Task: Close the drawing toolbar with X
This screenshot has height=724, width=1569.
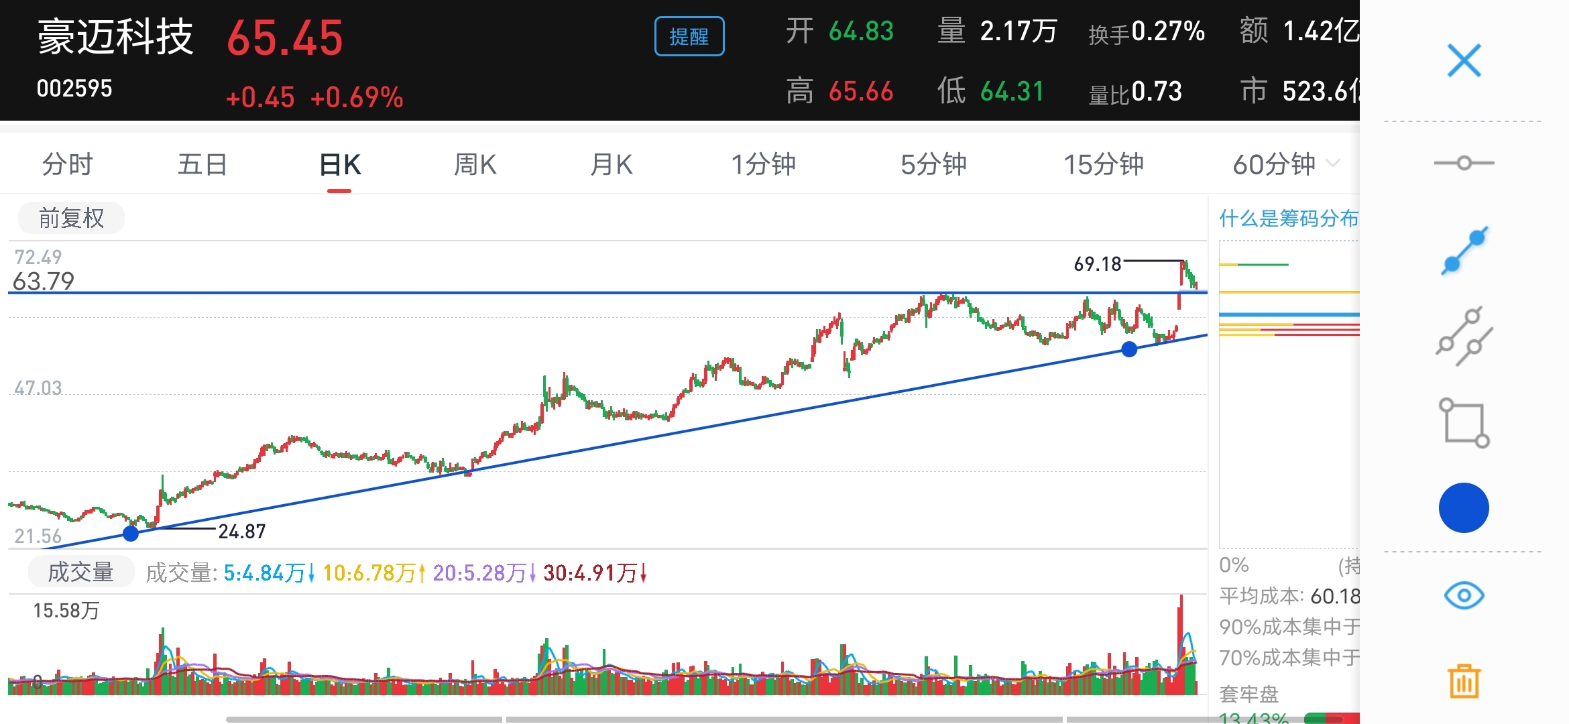Action: coord(1464,61)
